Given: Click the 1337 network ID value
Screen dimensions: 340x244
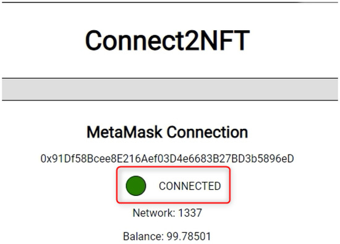Looking at the screenshot, I should [x=190, y=213].
